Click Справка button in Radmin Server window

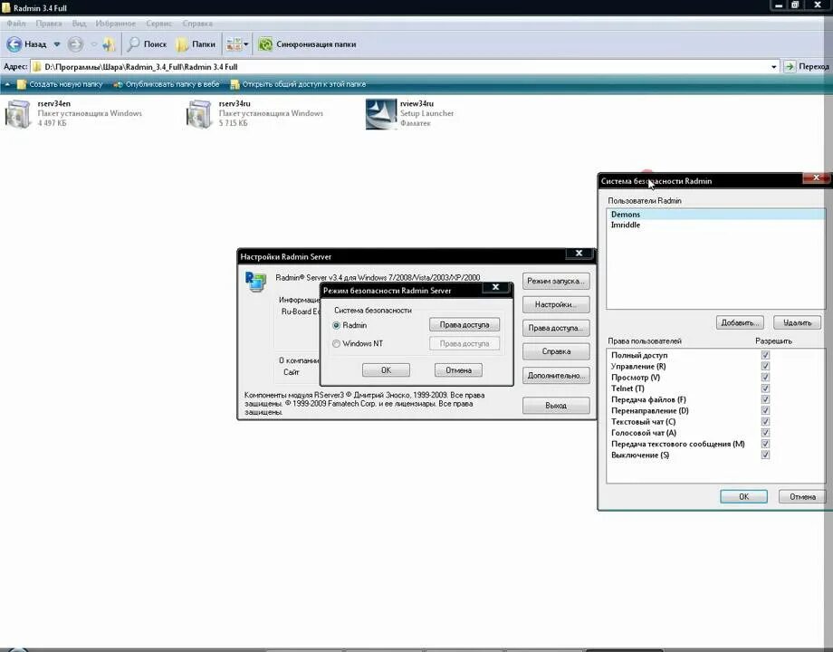[556, 351]
